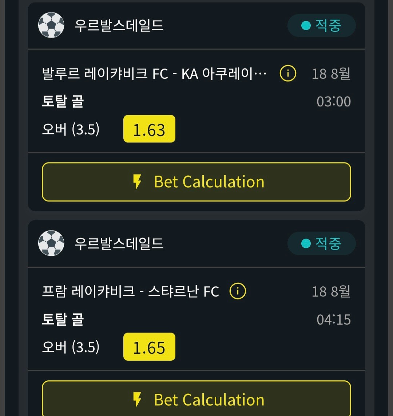Open second Bet Calculation button at bottom
Viewport: 393px width, 416px height.
(196, 398)
